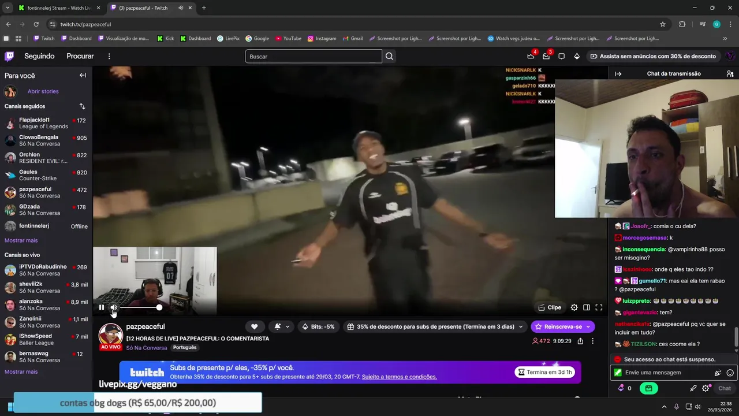Expand followed channels with Mostrar mais

tap(21, 240)
